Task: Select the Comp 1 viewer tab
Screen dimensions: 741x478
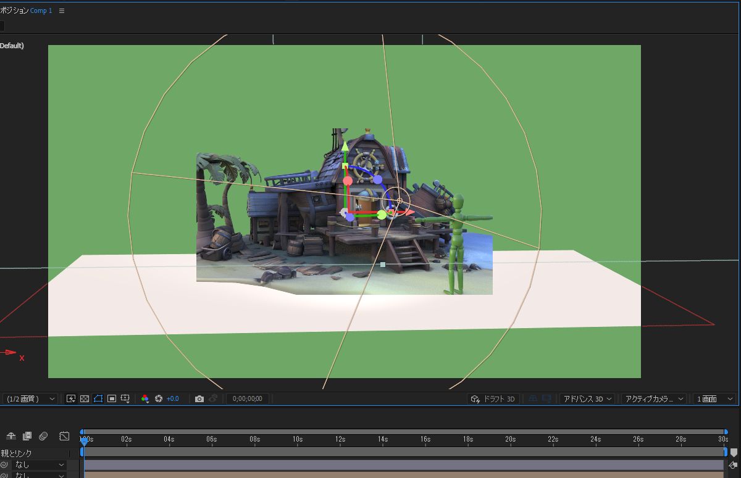Action: tap(40, 10)
